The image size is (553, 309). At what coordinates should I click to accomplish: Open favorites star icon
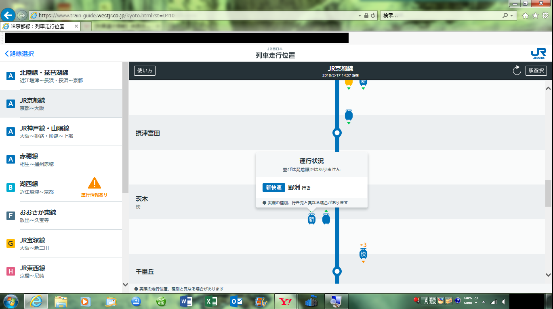pos(535,15)
